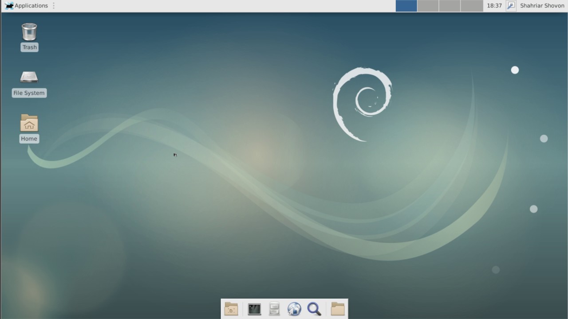Open the Shahriar Shovon user menu
Image resolution: width=568 pixels, height=319 pixels.
pos(542,6)
